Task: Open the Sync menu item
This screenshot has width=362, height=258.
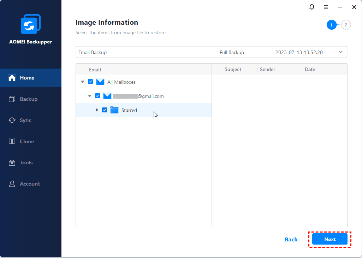Action: 31,120
